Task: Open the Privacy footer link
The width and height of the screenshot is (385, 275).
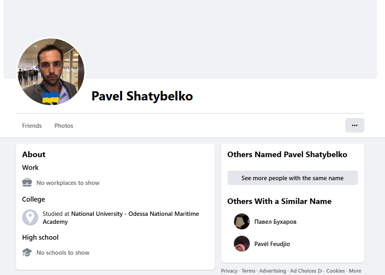Action: point(229,271)
